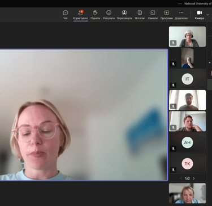Viewport: 212px width, 206px height.
Task: Select the bearded man participant video tile
Action: click(187, 100)
